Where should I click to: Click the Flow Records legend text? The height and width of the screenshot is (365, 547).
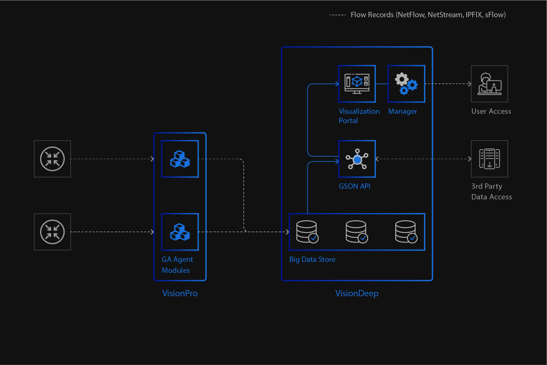428,15
